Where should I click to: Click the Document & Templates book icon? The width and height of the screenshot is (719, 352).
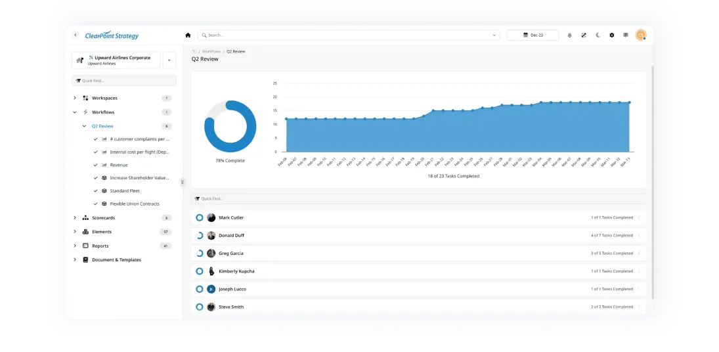tap(85, 260)
